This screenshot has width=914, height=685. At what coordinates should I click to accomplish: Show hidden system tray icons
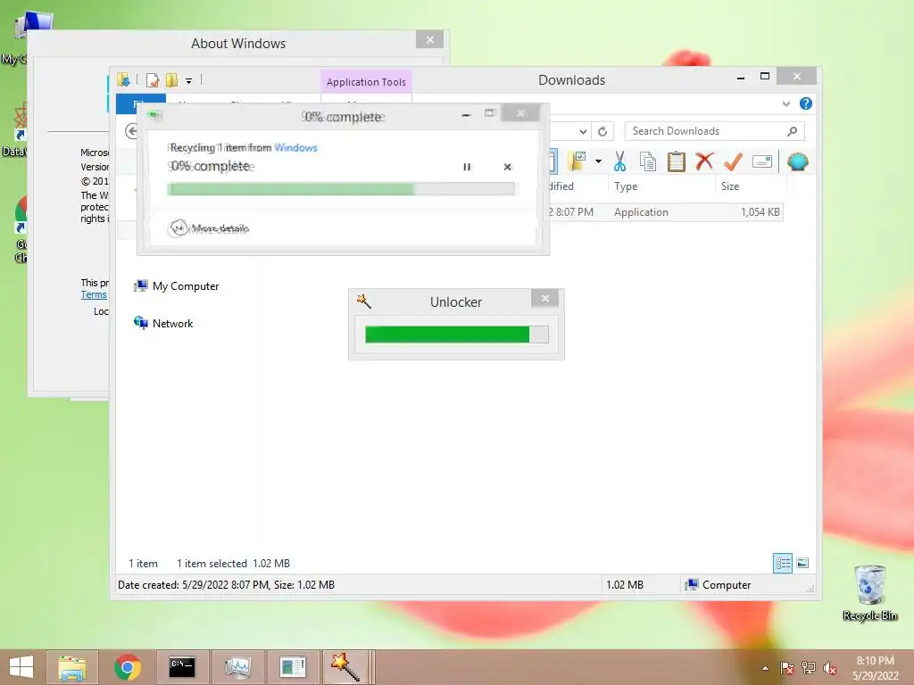point(765,668)
